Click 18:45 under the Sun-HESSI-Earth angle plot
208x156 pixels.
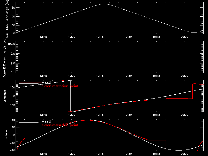click(x=43, y=37)
